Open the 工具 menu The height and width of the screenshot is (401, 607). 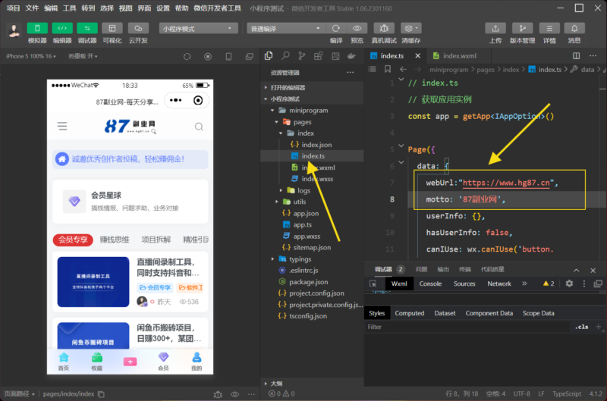70,8
